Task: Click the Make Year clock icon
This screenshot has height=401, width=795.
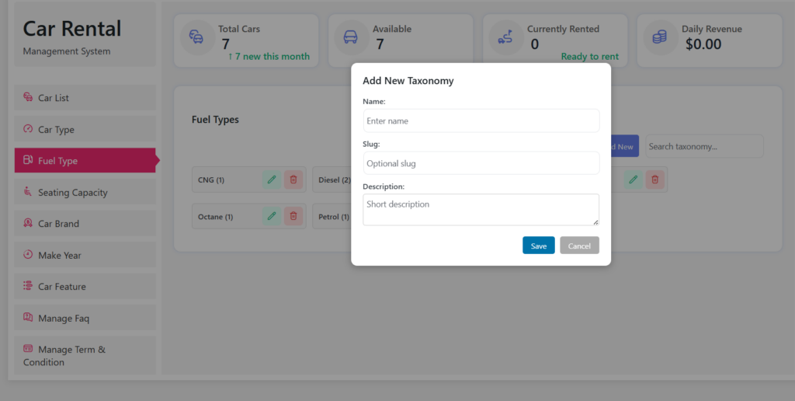Action: [x=28, y=254]
